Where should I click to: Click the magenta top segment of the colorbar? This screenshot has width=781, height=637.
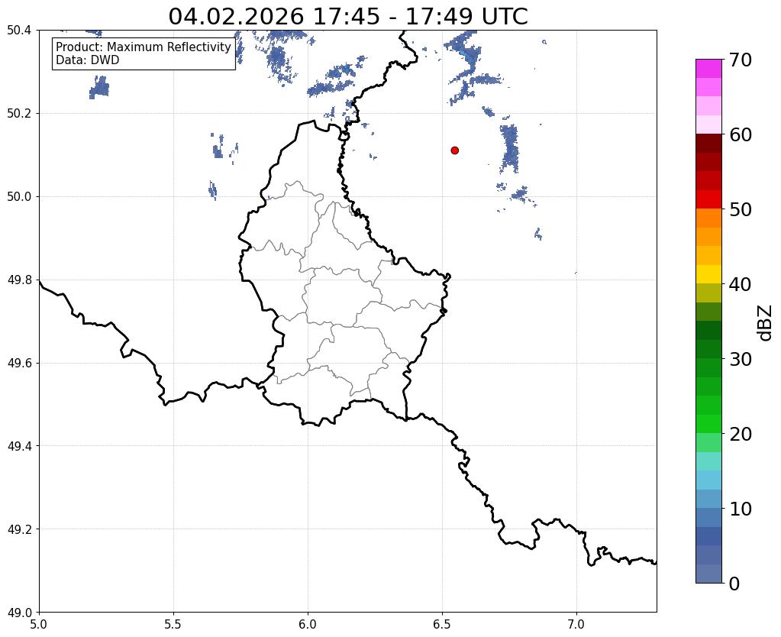[708, 69]
